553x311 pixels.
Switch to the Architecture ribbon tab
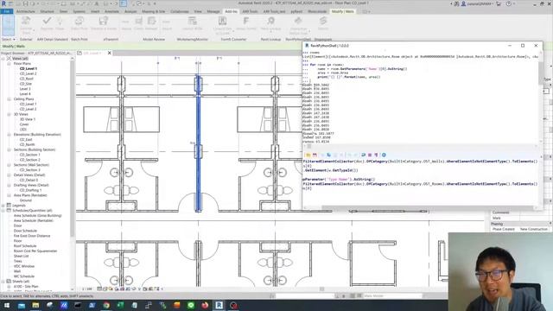tap(26, 11)
